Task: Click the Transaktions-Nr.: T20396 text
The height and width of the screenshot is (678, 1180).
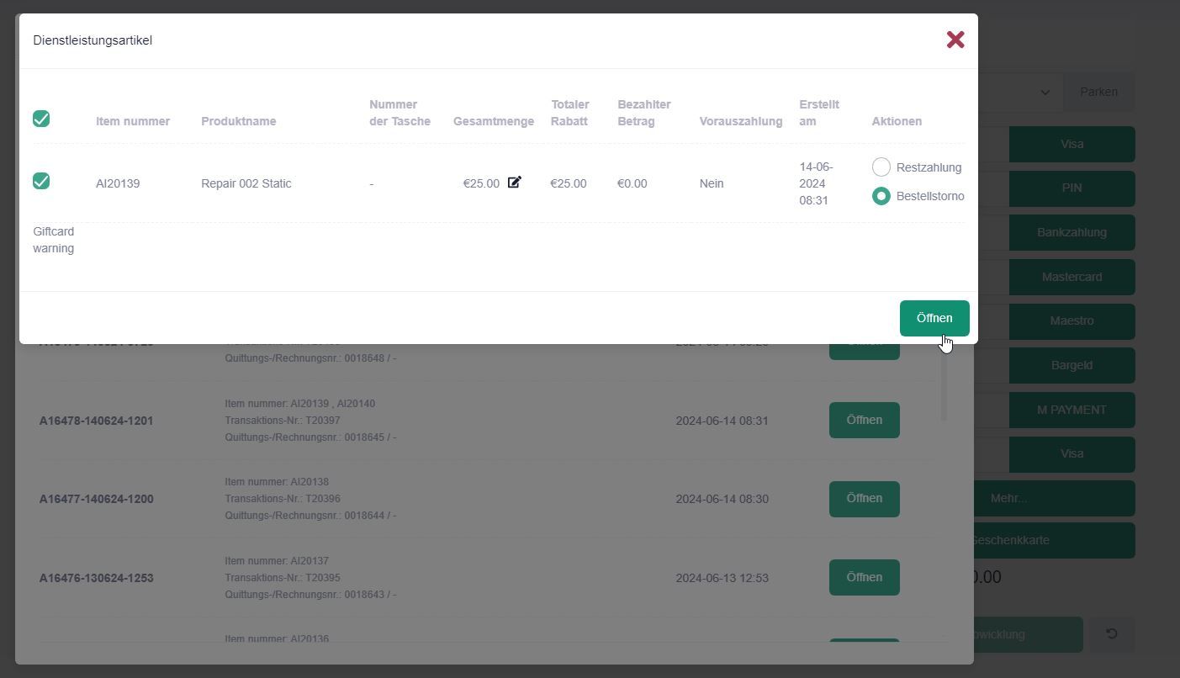Action: click(x=283, y=499)
